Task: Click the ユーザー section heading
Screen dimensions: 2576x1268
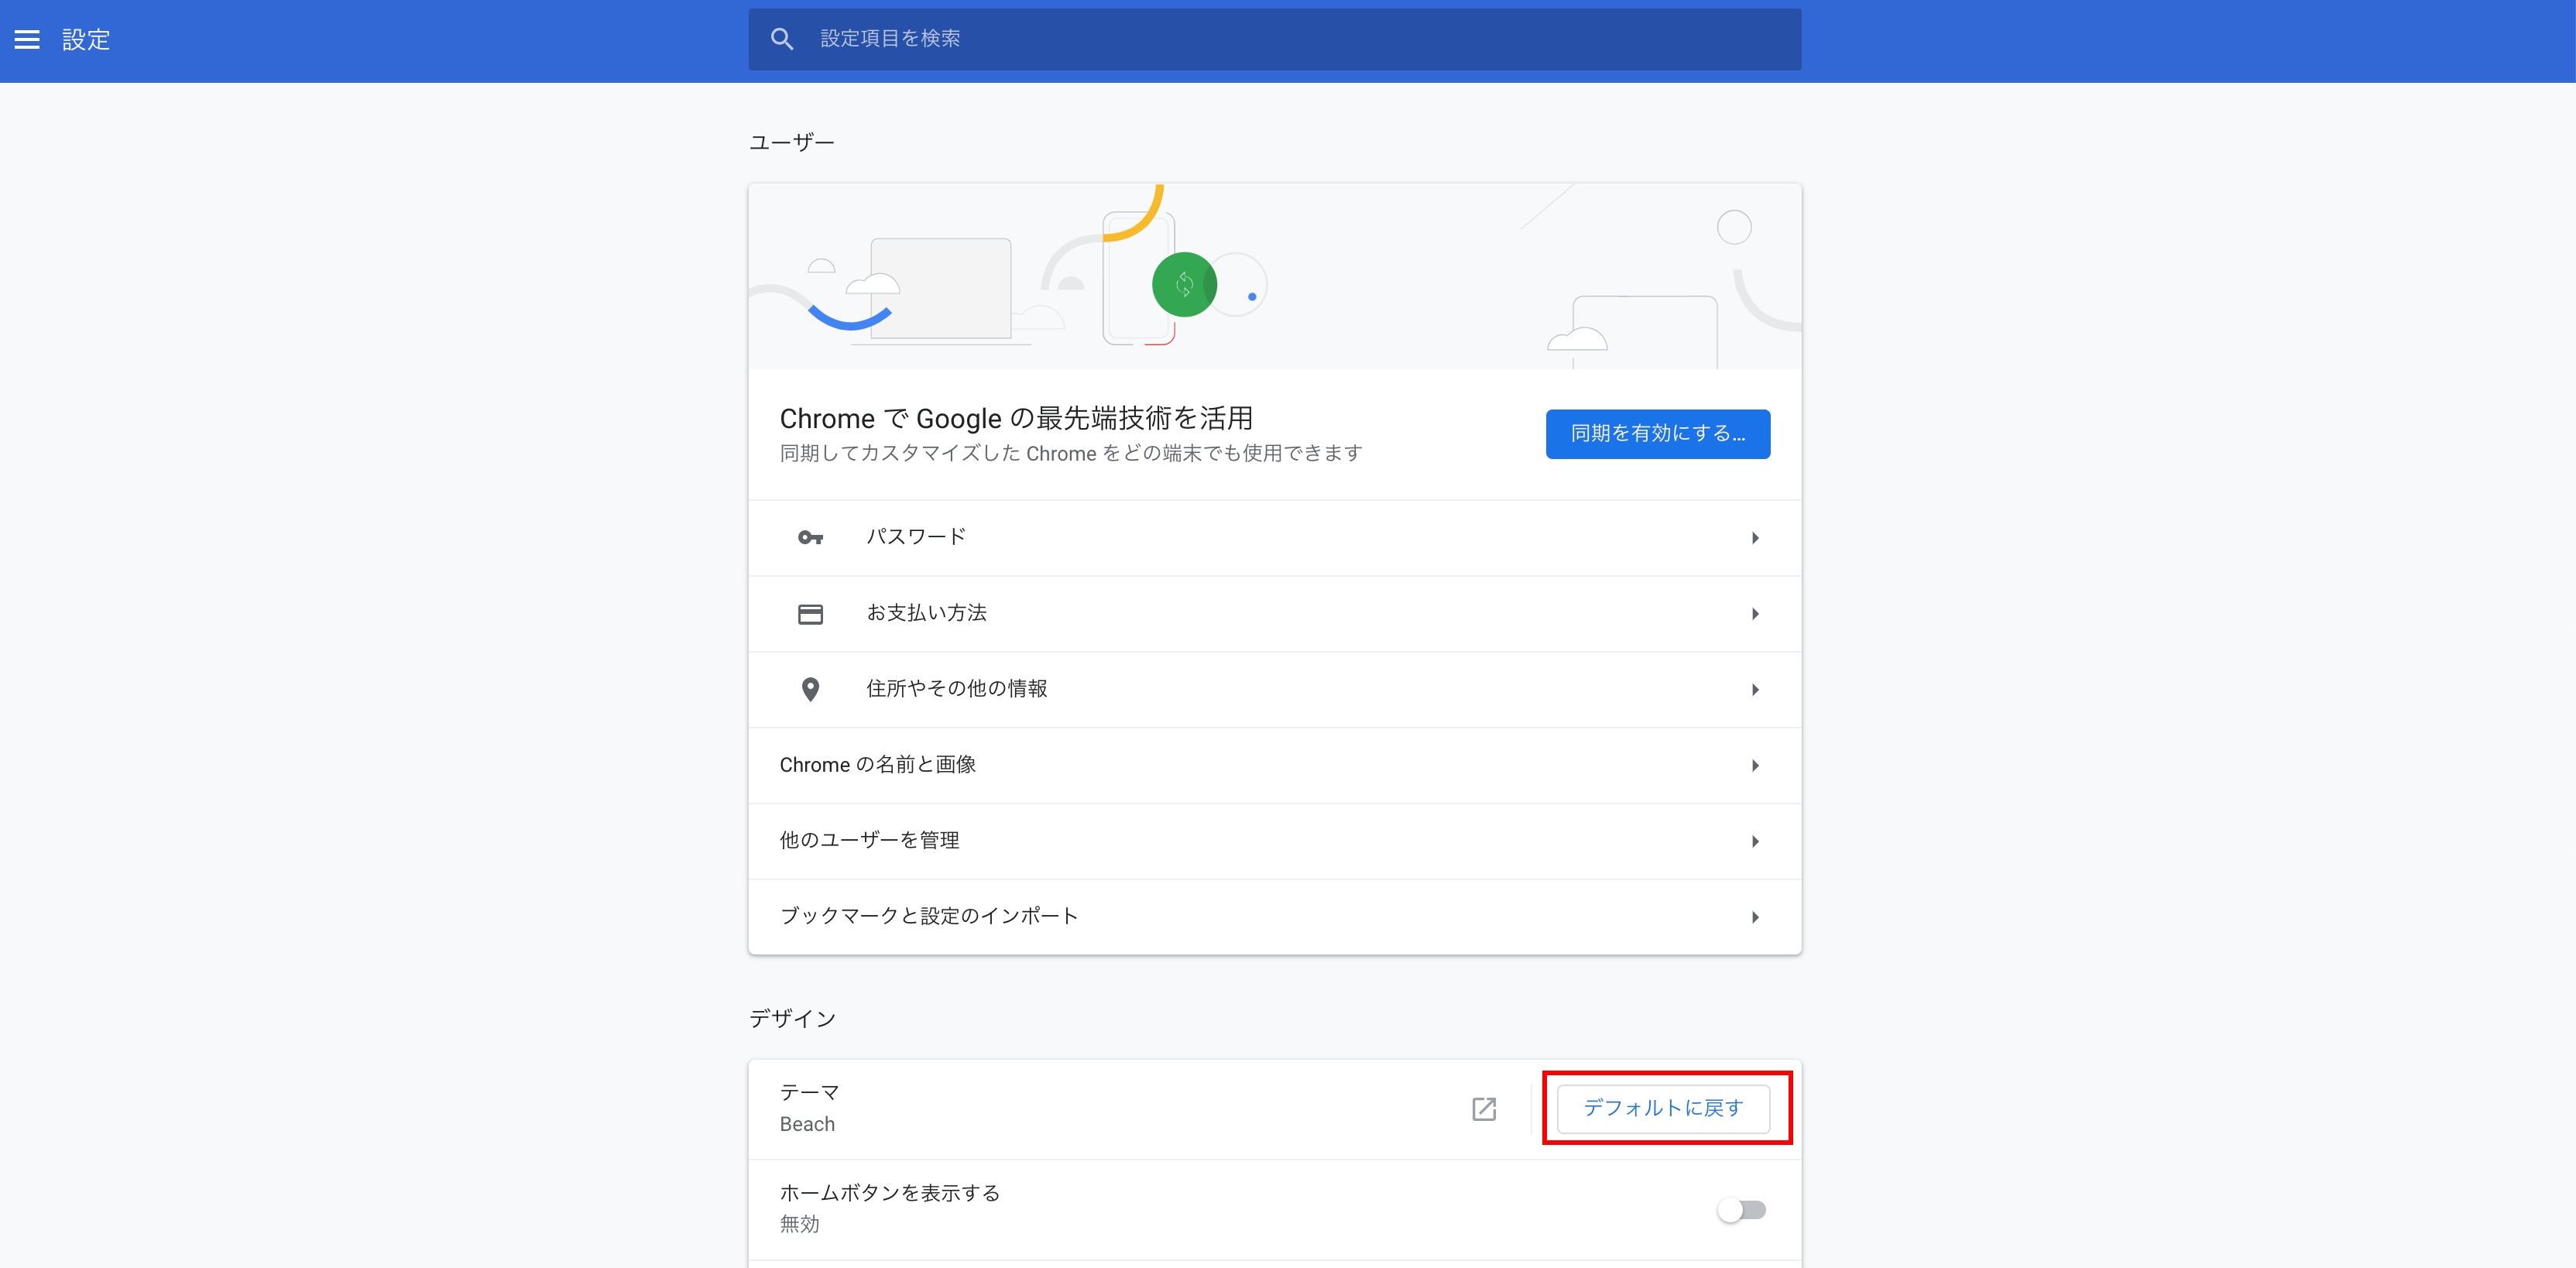Action: point(791,143)
